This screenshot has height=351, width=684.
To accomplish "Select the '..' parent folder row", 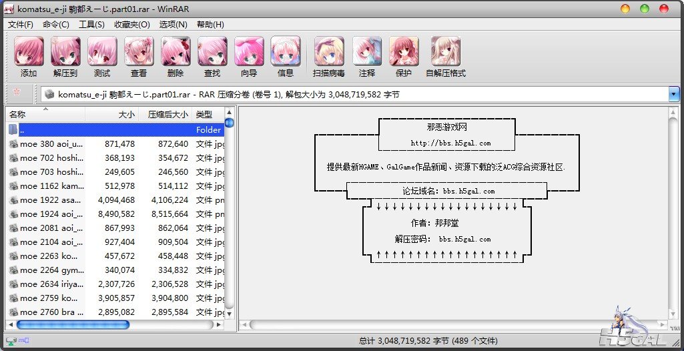I will [115, 129].
